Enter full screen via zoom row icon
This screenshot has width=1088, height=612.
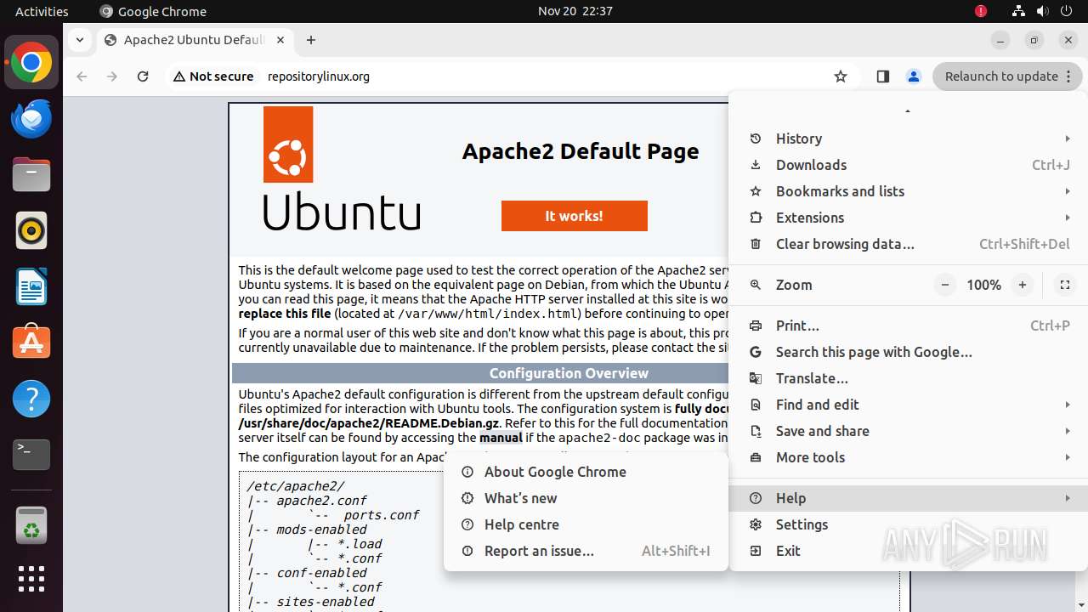[x=1064, y=285]
